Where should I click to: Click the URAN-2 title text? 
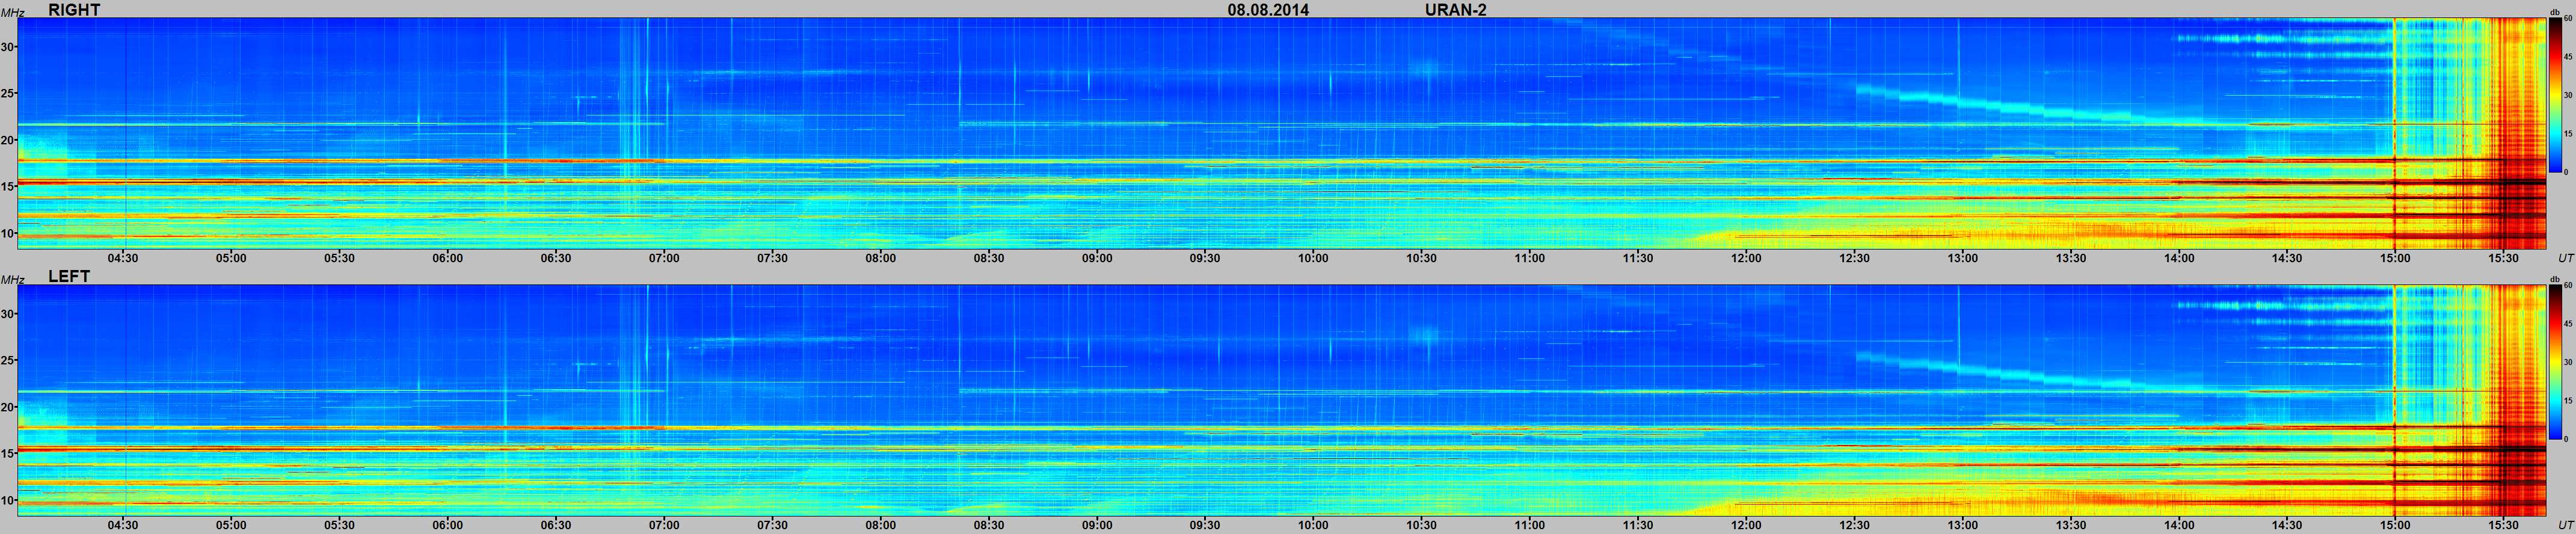pyautogui.click(x=1455, y=10)
